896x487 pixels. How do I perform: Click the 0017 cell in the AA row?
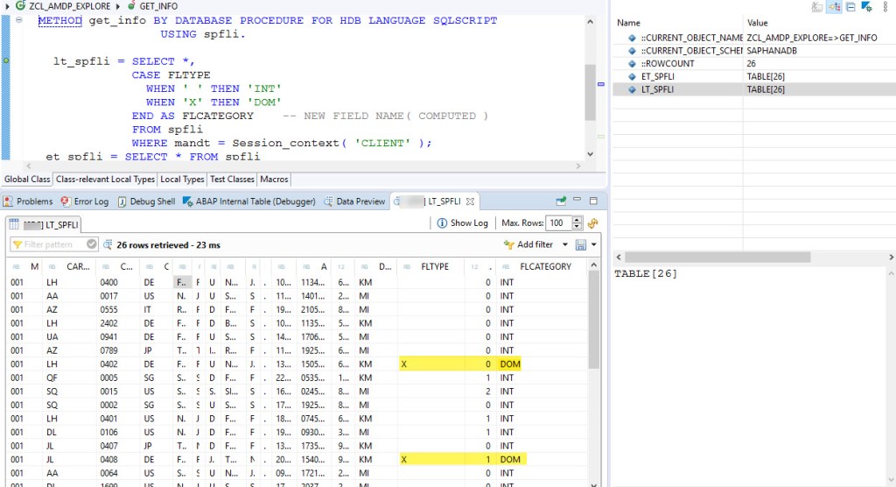[108, 296]
